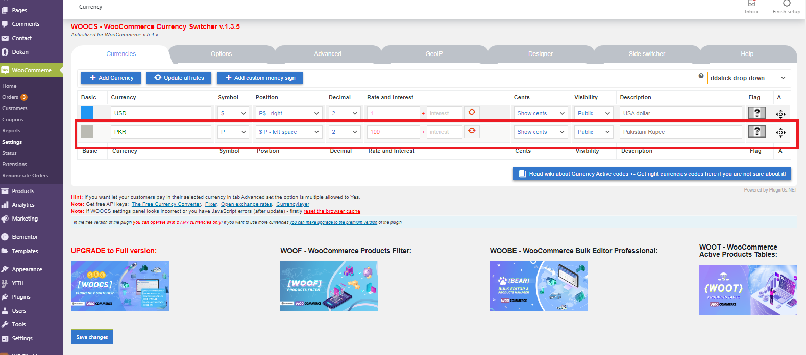Click Finish setup icon
The image size is (806, 355).
point(787,4)
